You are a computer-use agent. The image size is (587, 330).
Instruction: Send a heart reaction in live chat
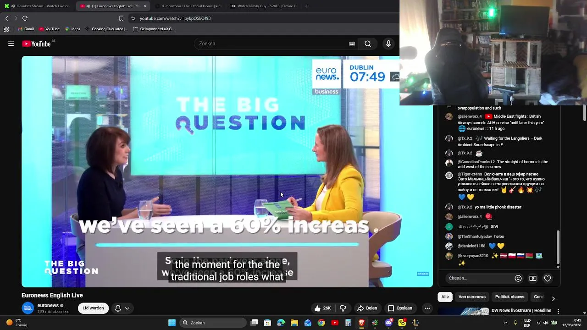(x=548, y=278)
